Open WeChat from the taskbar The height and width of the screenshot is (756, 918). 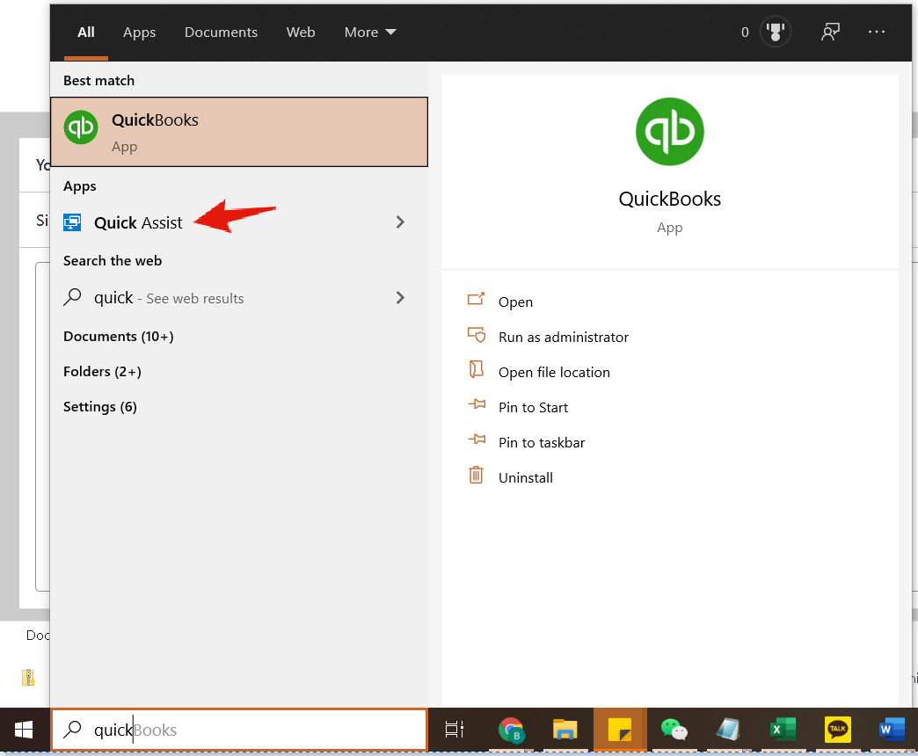(x=674, y=730)
